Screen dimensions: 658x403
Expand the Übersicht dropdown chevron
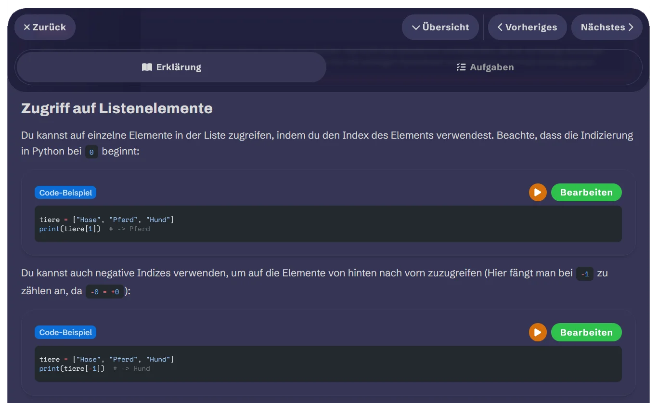pos(416,27)
